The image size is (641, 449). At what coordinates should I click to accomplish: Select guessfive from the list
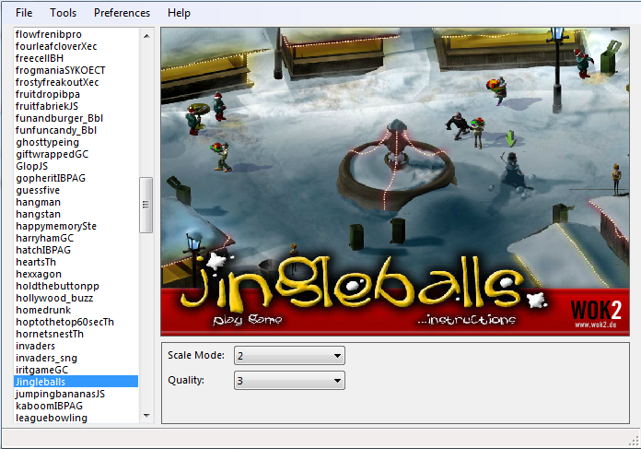(x=76, y=190)
